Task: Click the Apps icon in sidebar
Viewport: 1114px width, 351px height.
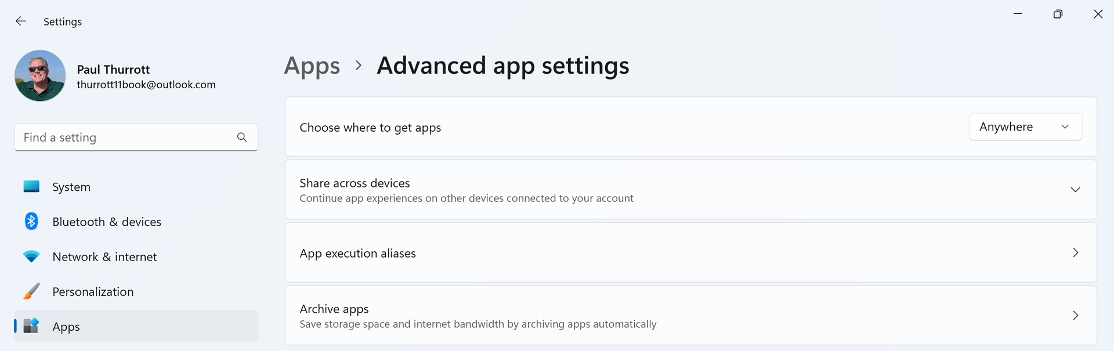Action: click(x=31, y=326)
